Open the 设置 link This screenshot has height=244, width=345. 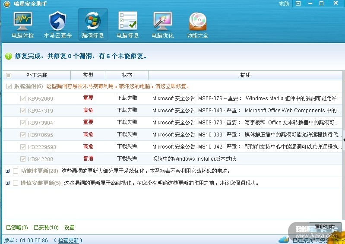(70, 228)
